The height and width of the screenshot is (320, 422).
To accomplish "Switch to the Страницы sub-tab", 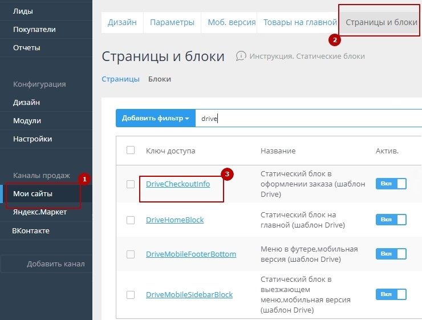I will (x=120, y=79).
